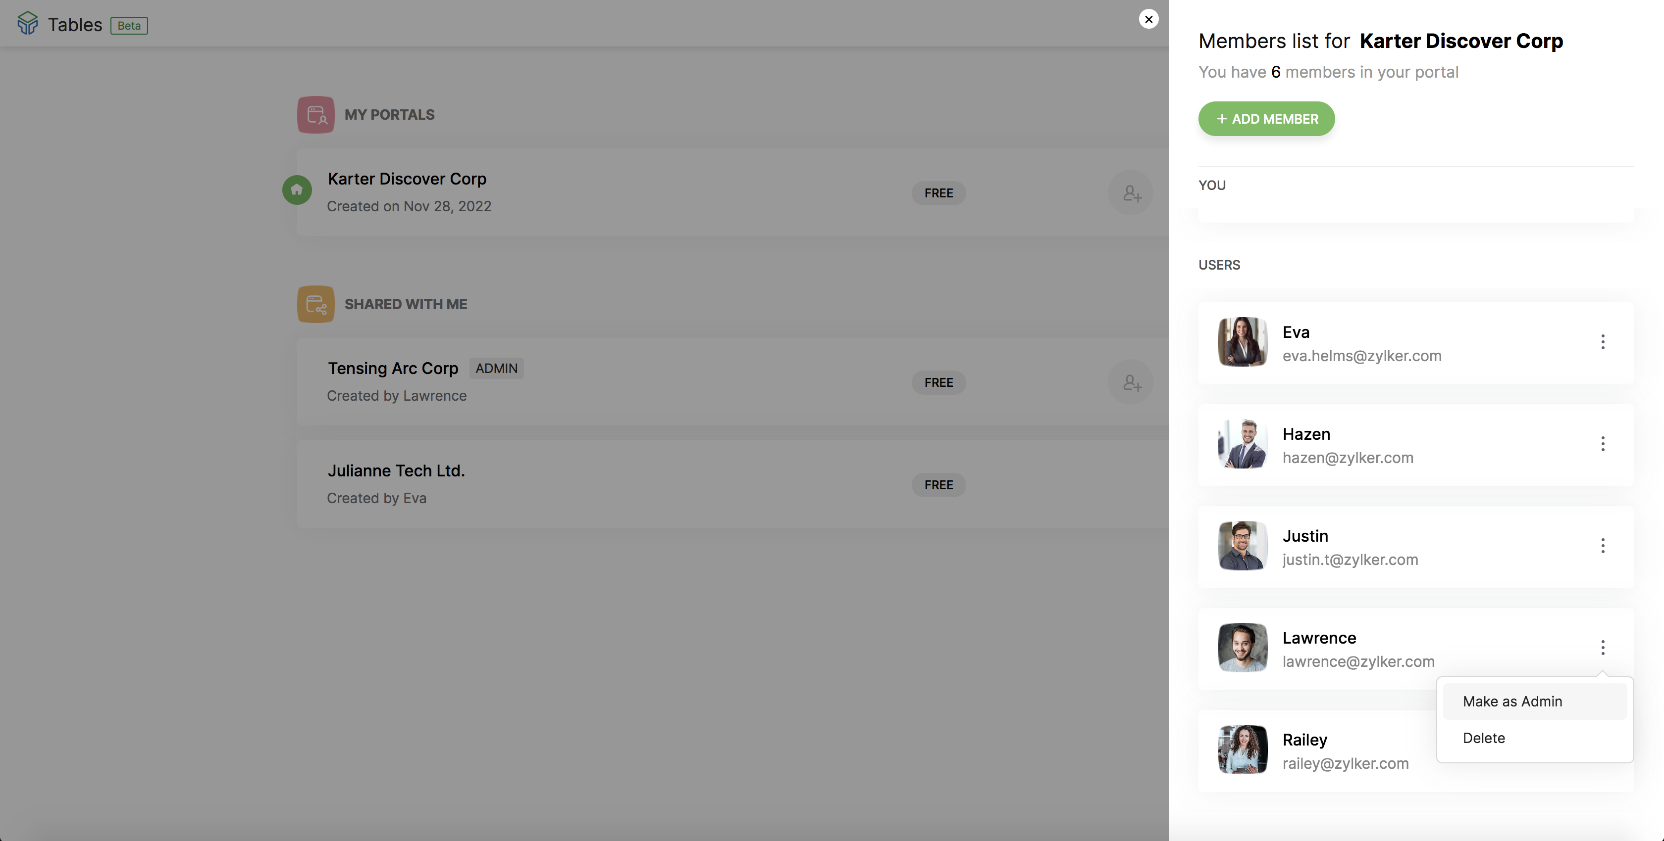The width and height of the screenshot is (1664, 841).
Task: Click the Tables logo icon
Action: point(28,24)
